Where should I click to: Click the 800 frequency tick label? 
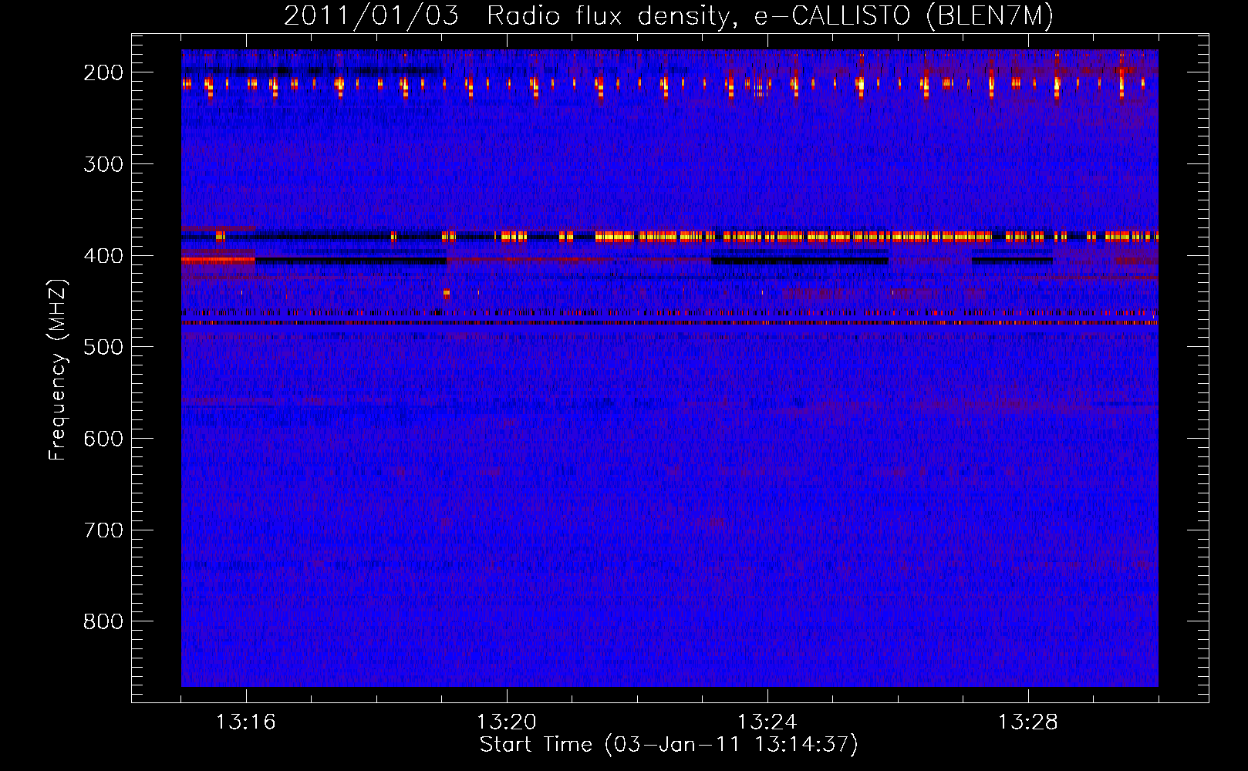[103, 621]
